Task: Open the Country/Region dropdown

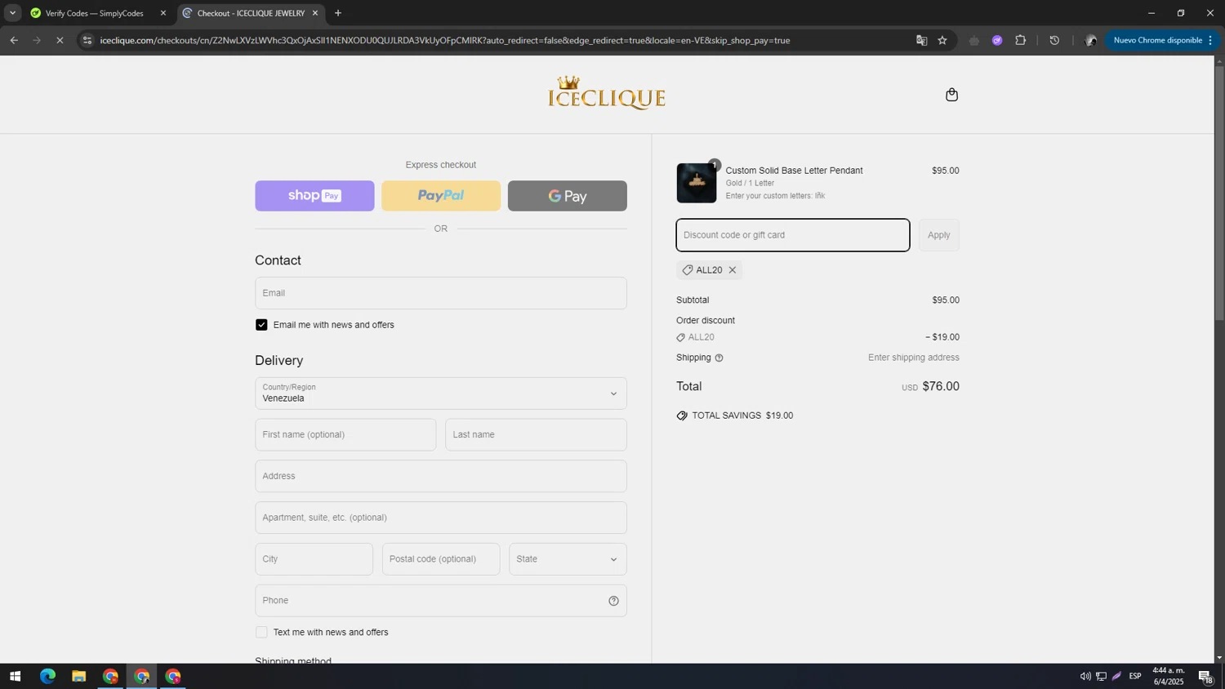Action: pos(441,393)
